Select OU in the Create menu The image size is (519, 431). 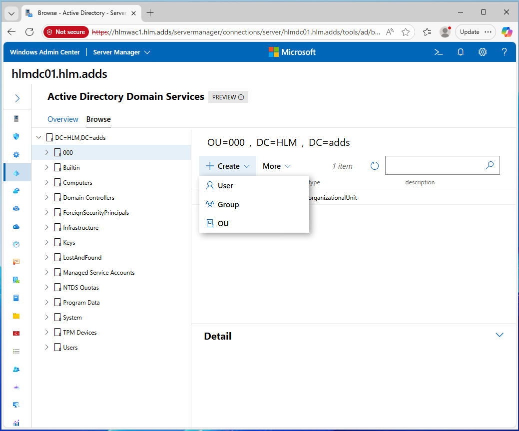click(223, 224)
